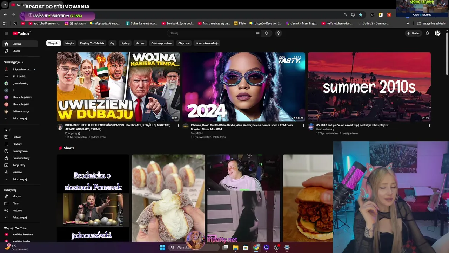Start voice search with microphone icon
This screenshot has width=449, height=253.
(x=279, y=33)
